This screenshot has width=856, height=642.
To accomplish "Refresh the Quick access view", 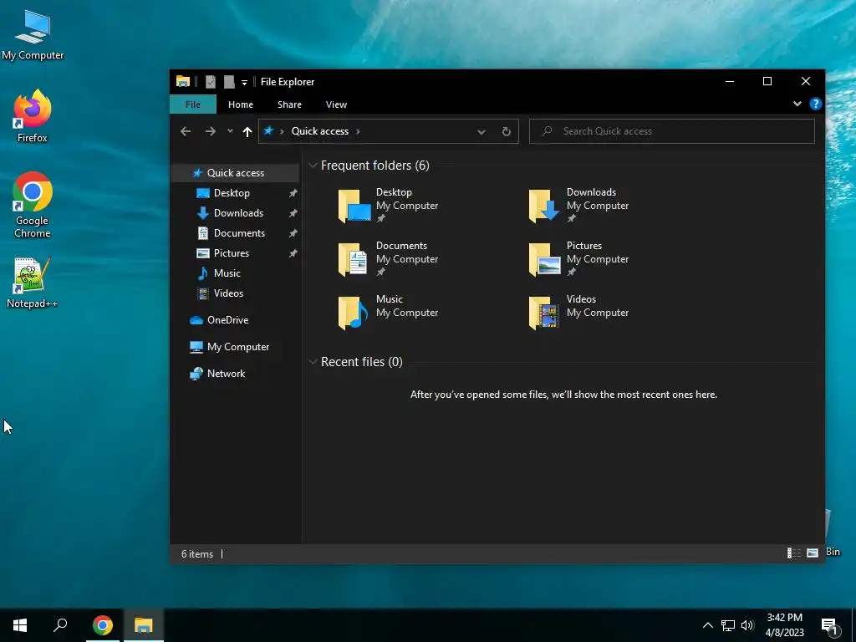I will (506, 131).
